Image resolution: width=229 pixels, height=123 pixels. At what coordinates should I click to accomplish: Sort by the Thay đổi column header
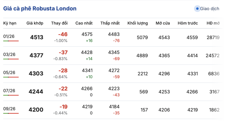pos(59,23)
